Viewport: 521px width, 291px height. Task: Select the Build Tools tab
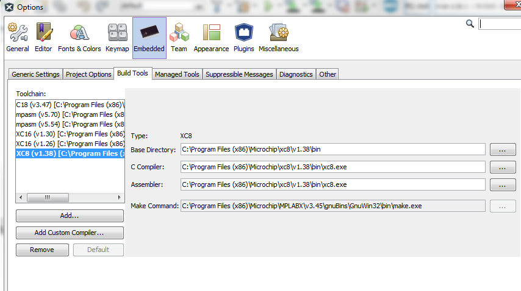[x=132, y=73]
